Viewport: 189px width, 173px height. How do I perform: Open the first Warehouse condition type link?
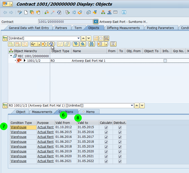19,127
